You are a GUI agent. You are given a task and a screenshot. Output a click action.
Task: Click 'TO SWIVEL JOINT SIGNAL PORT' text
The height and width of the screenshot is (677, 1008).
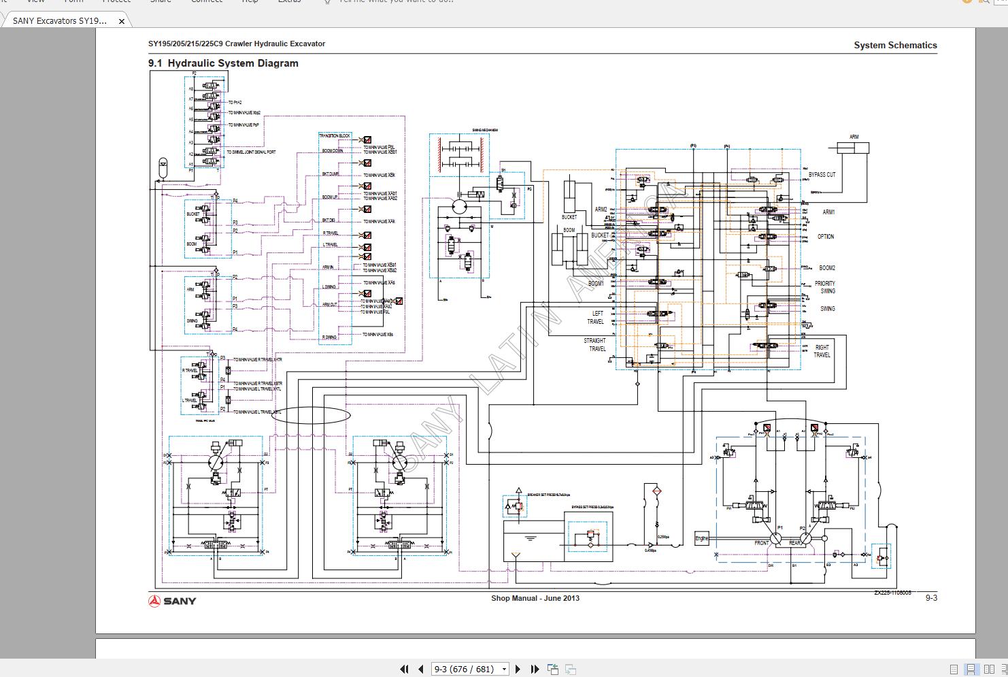click(252, 152)
